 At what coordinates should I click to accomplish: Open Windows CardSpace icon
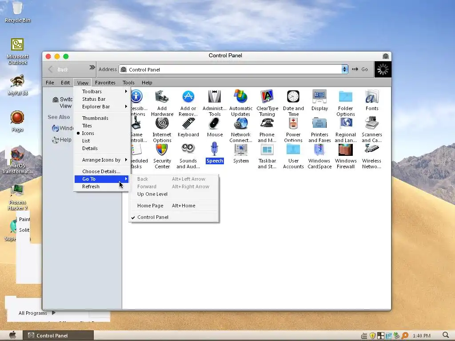(x=319, y=156)
